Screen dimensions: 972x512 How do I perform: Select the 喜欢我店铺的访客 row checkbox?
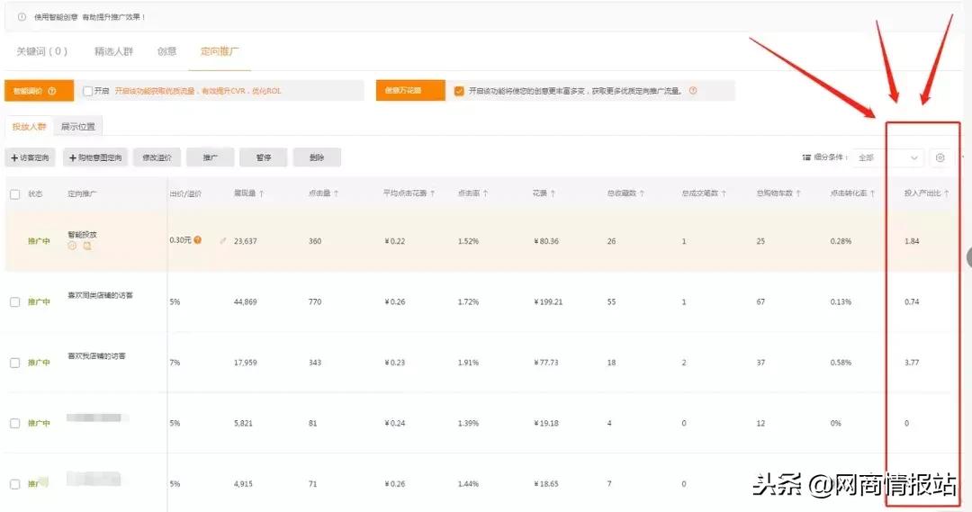15,363
